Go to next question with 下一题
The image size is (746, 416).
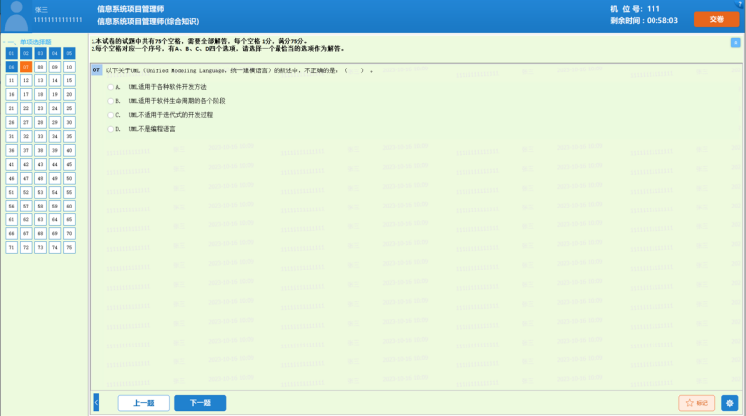click(200, 403)
